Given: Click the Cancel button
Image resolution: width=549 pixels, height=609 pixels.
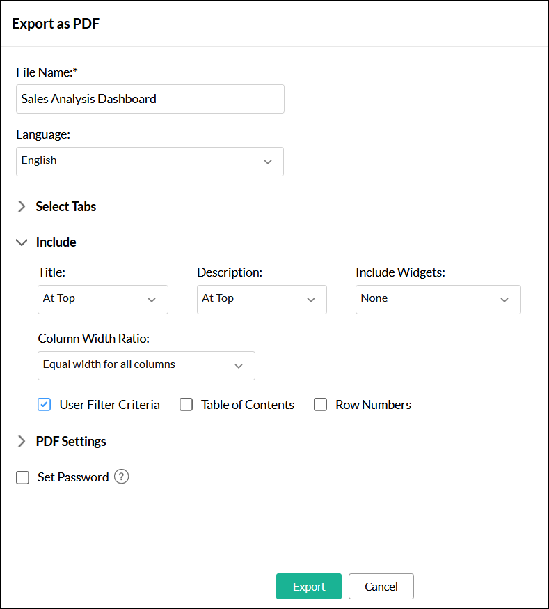Looking at the screenshot, I should point(381,586).
